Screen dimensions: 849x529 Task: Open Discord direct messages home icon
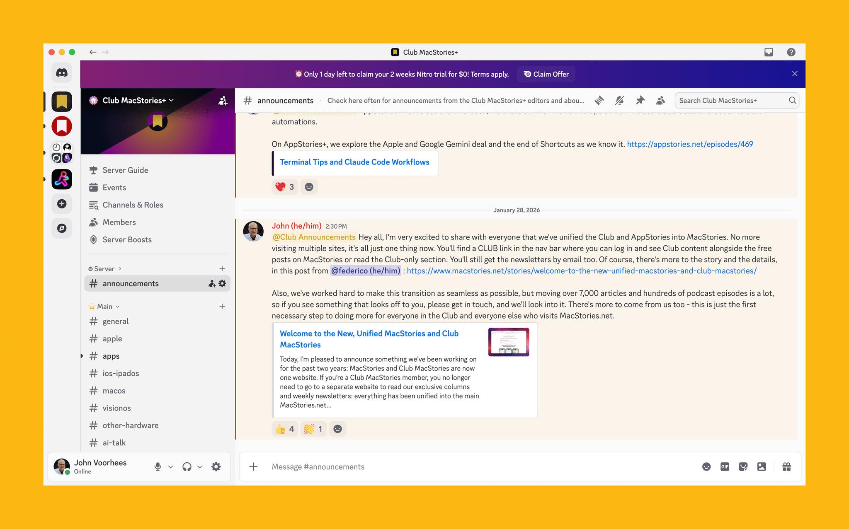click(62, 73)
